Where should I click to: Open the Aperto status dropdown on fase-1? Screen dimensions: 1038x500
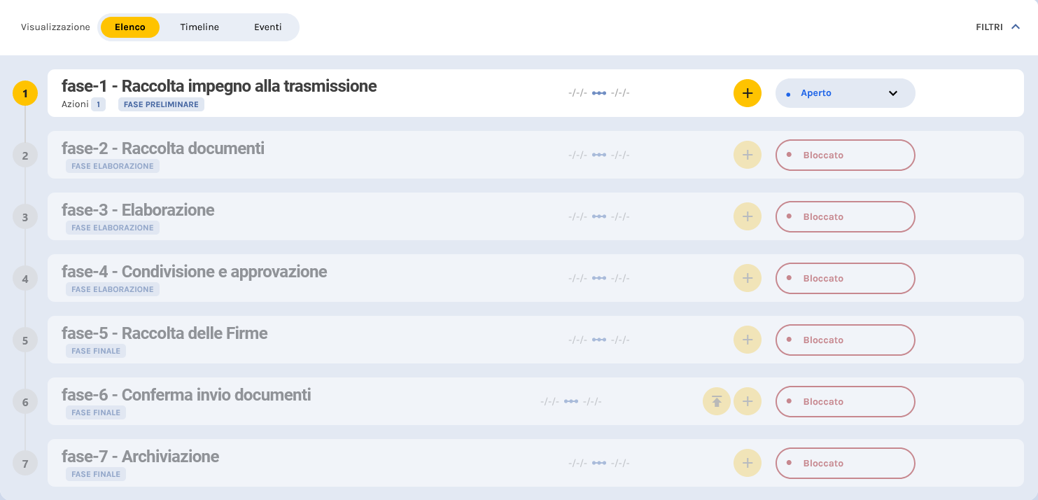845,92
